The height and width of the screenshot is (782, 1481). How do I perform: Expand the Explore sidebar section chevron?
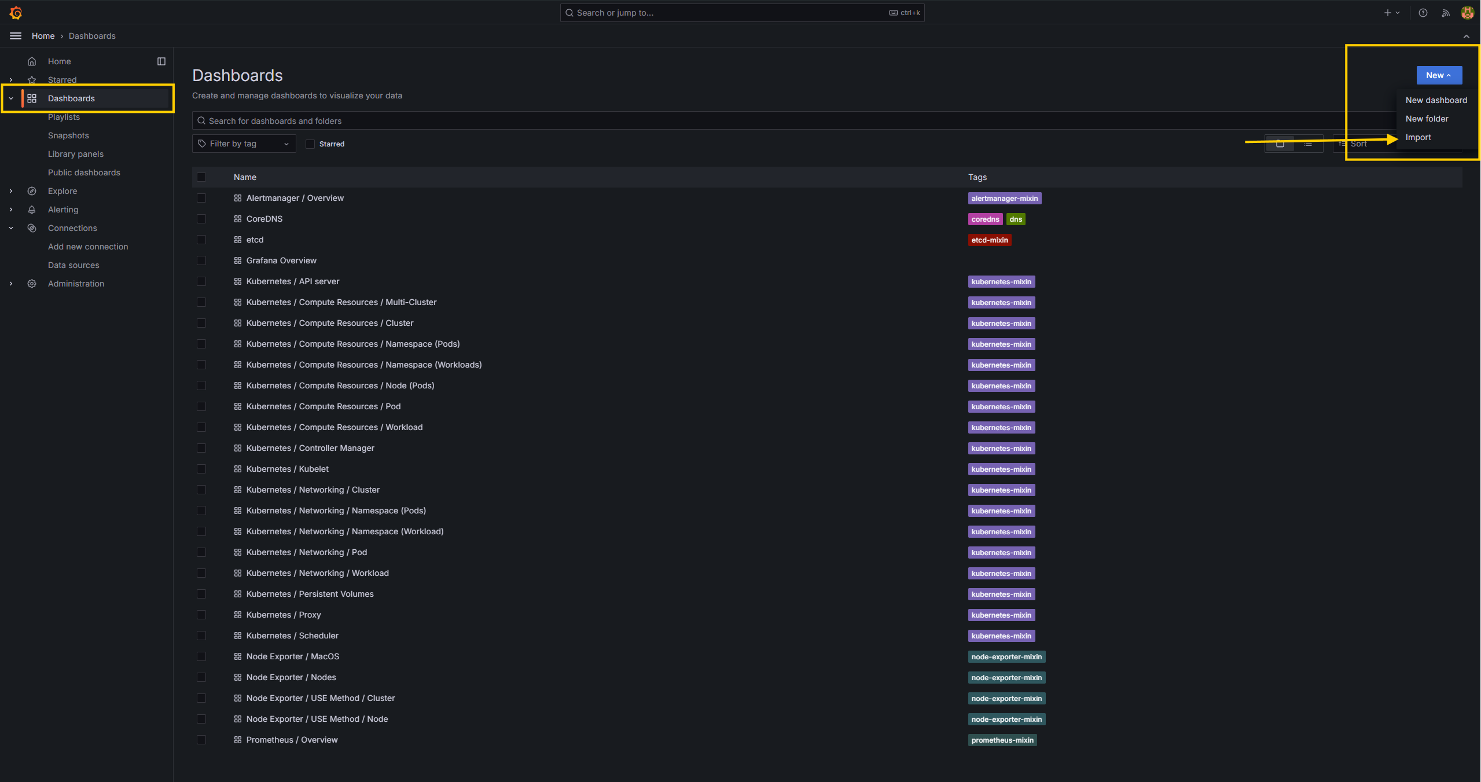(x=11, y=191)
